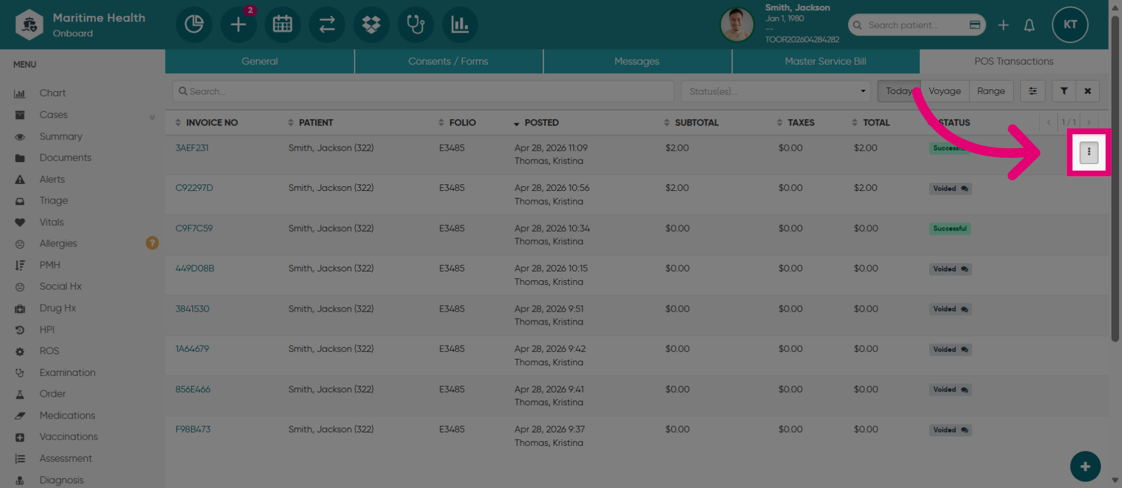Click the comment icon on F98B473 Voided status
This screenshot has height=488, width=1122.
click(964, 430)
